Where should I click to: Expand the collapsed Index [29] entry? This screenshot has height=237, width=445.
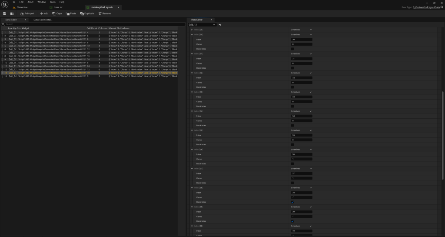(x=192, y=30)
